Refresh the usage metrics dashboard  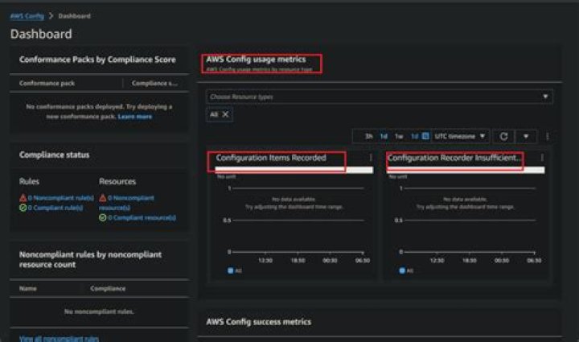tap(503, 137)
